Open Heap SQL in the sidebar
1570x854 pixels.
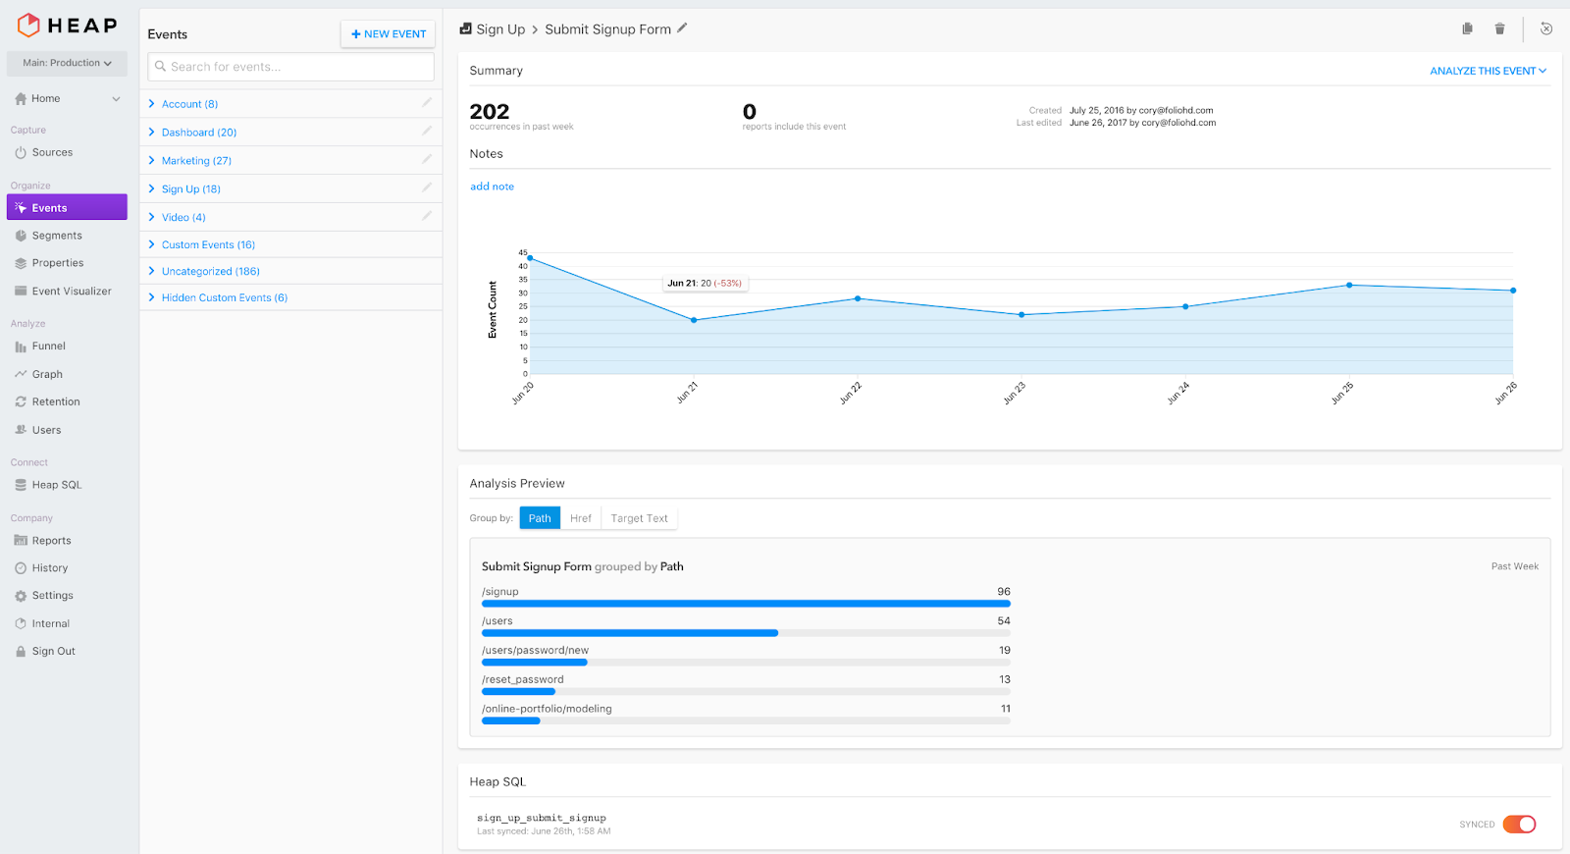(56, 485)
